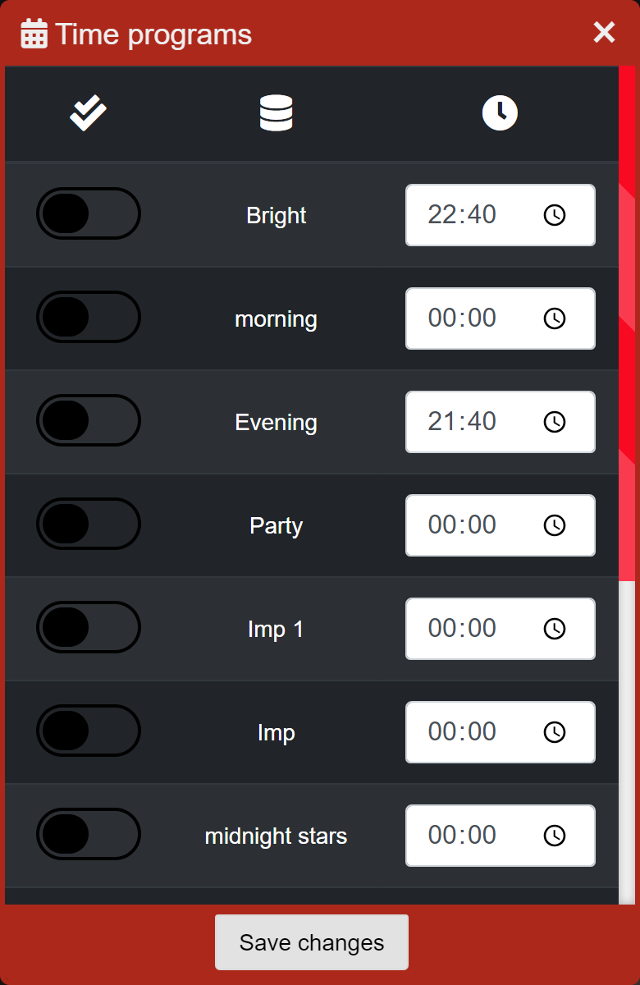Open time picker clock for morning

point(555,318)
